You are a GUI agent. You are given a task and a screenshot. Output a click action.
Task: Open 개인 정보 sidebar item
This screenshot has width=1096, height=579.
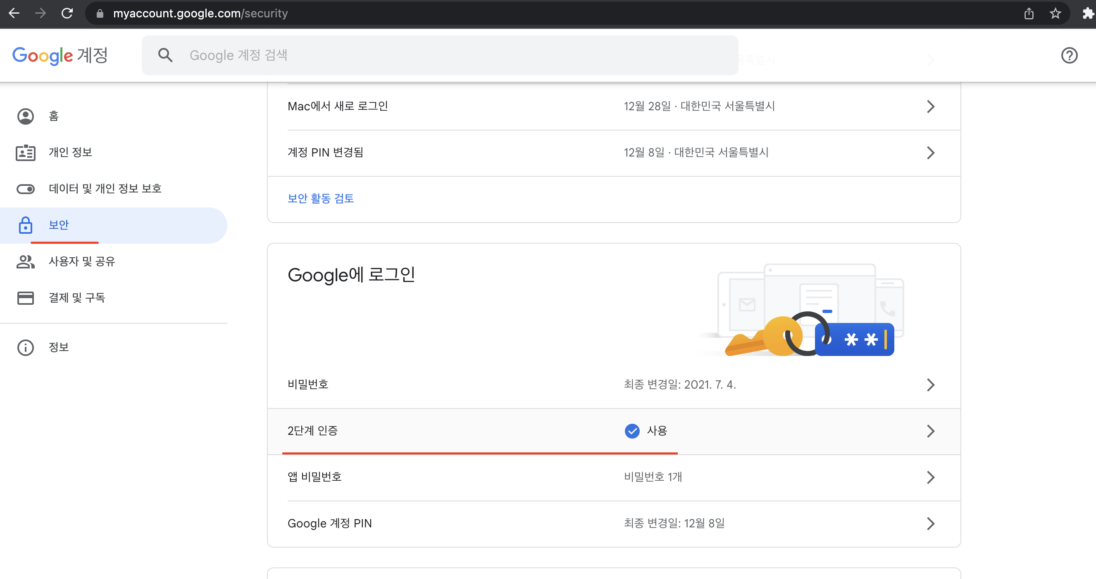tap(70, 152)
